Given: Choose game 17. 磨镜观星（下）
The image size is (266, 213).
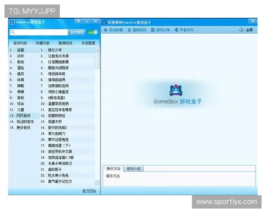Looking at the screenshot, I should tap(67, 146).
